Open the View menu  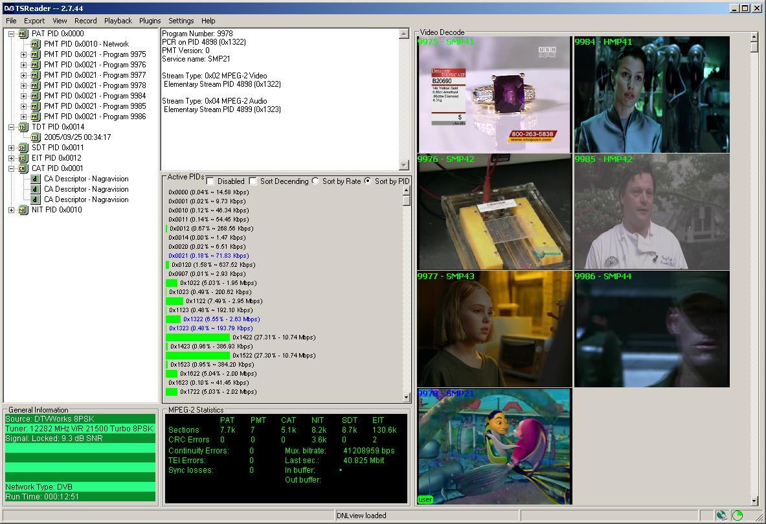coord(60,21)
